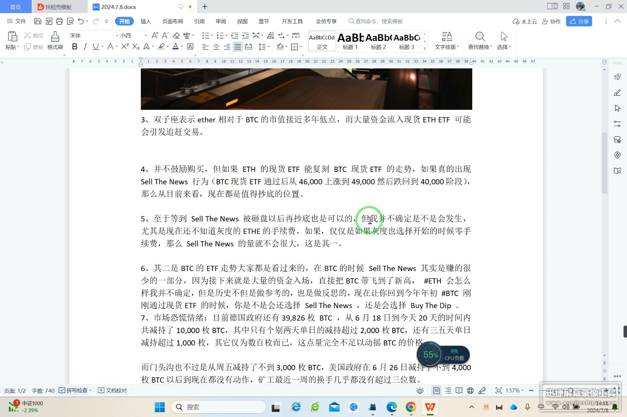Image resolution: width=627 pixels, height=417 pixels.
Task: Center align the paragraph
Action: pos(216,47)
